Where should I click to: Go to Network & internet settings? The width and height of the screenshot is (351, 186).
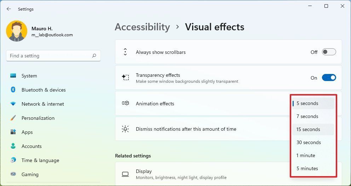[x=42, y=104]
